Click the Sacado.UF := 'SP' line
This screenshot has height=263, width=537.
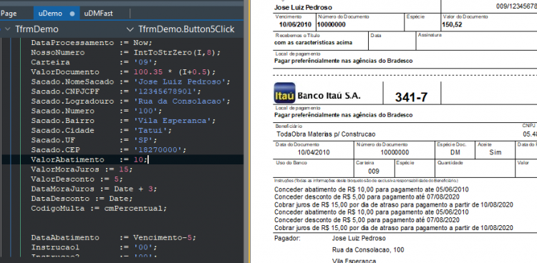[x=94, y=140]
